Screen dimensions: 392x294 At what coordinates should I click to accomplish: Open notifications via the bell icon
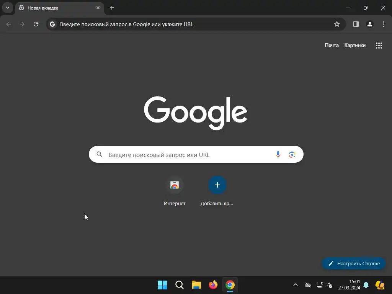tap(366, 285)
